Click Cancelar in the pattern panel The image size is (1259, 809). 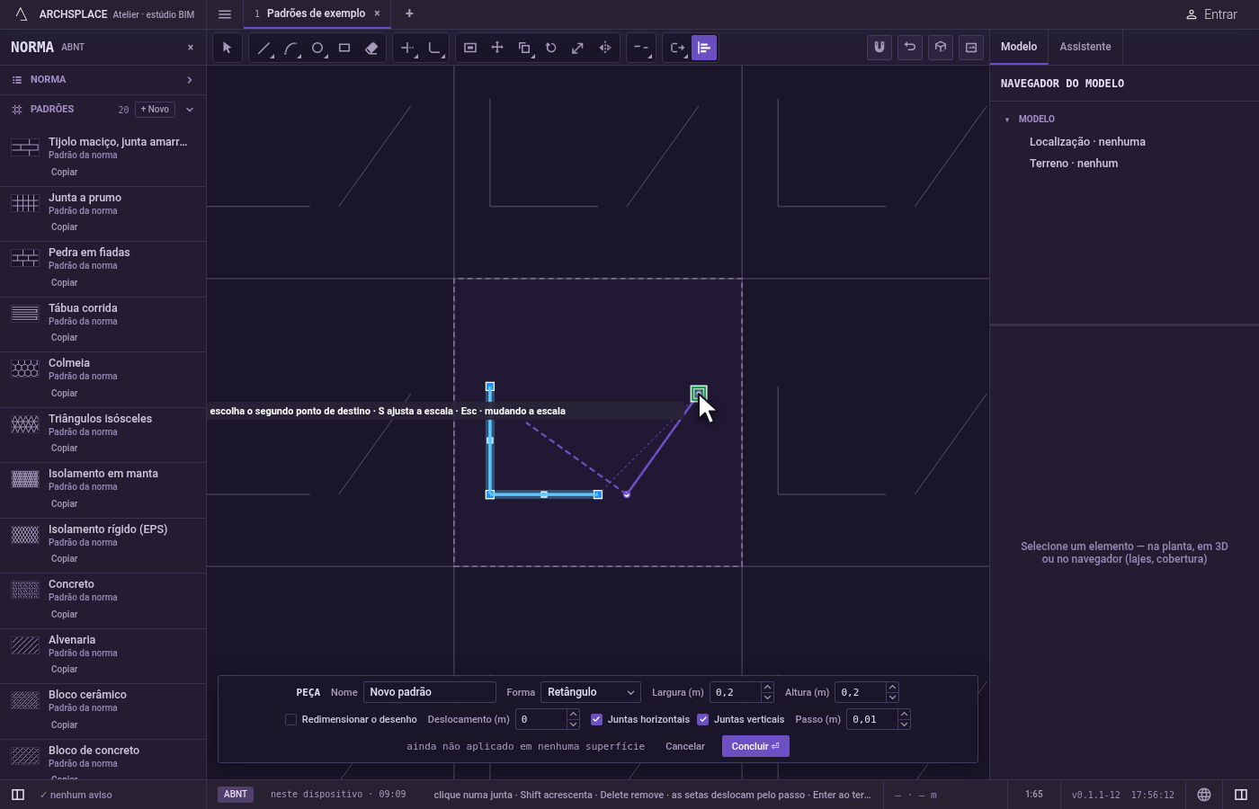click(685, 746)
